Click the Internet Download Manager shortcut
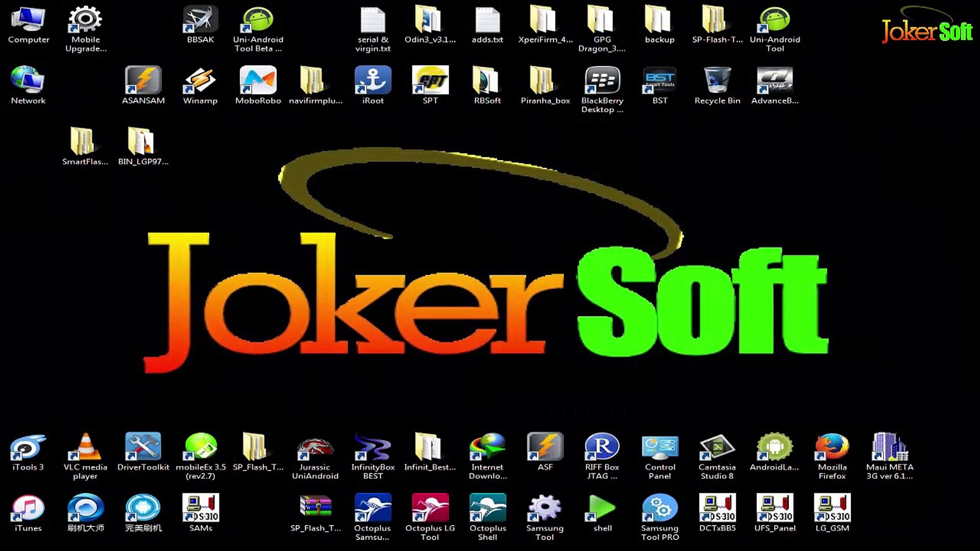The width and height of the screenshot is (980, 551). click(487, 447)
